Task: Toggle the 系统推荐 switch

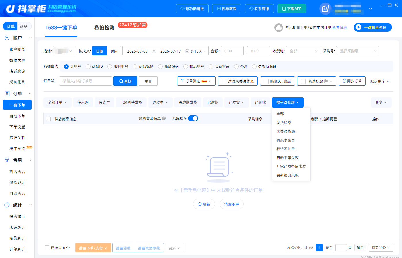Action: (x=193, y=118)
